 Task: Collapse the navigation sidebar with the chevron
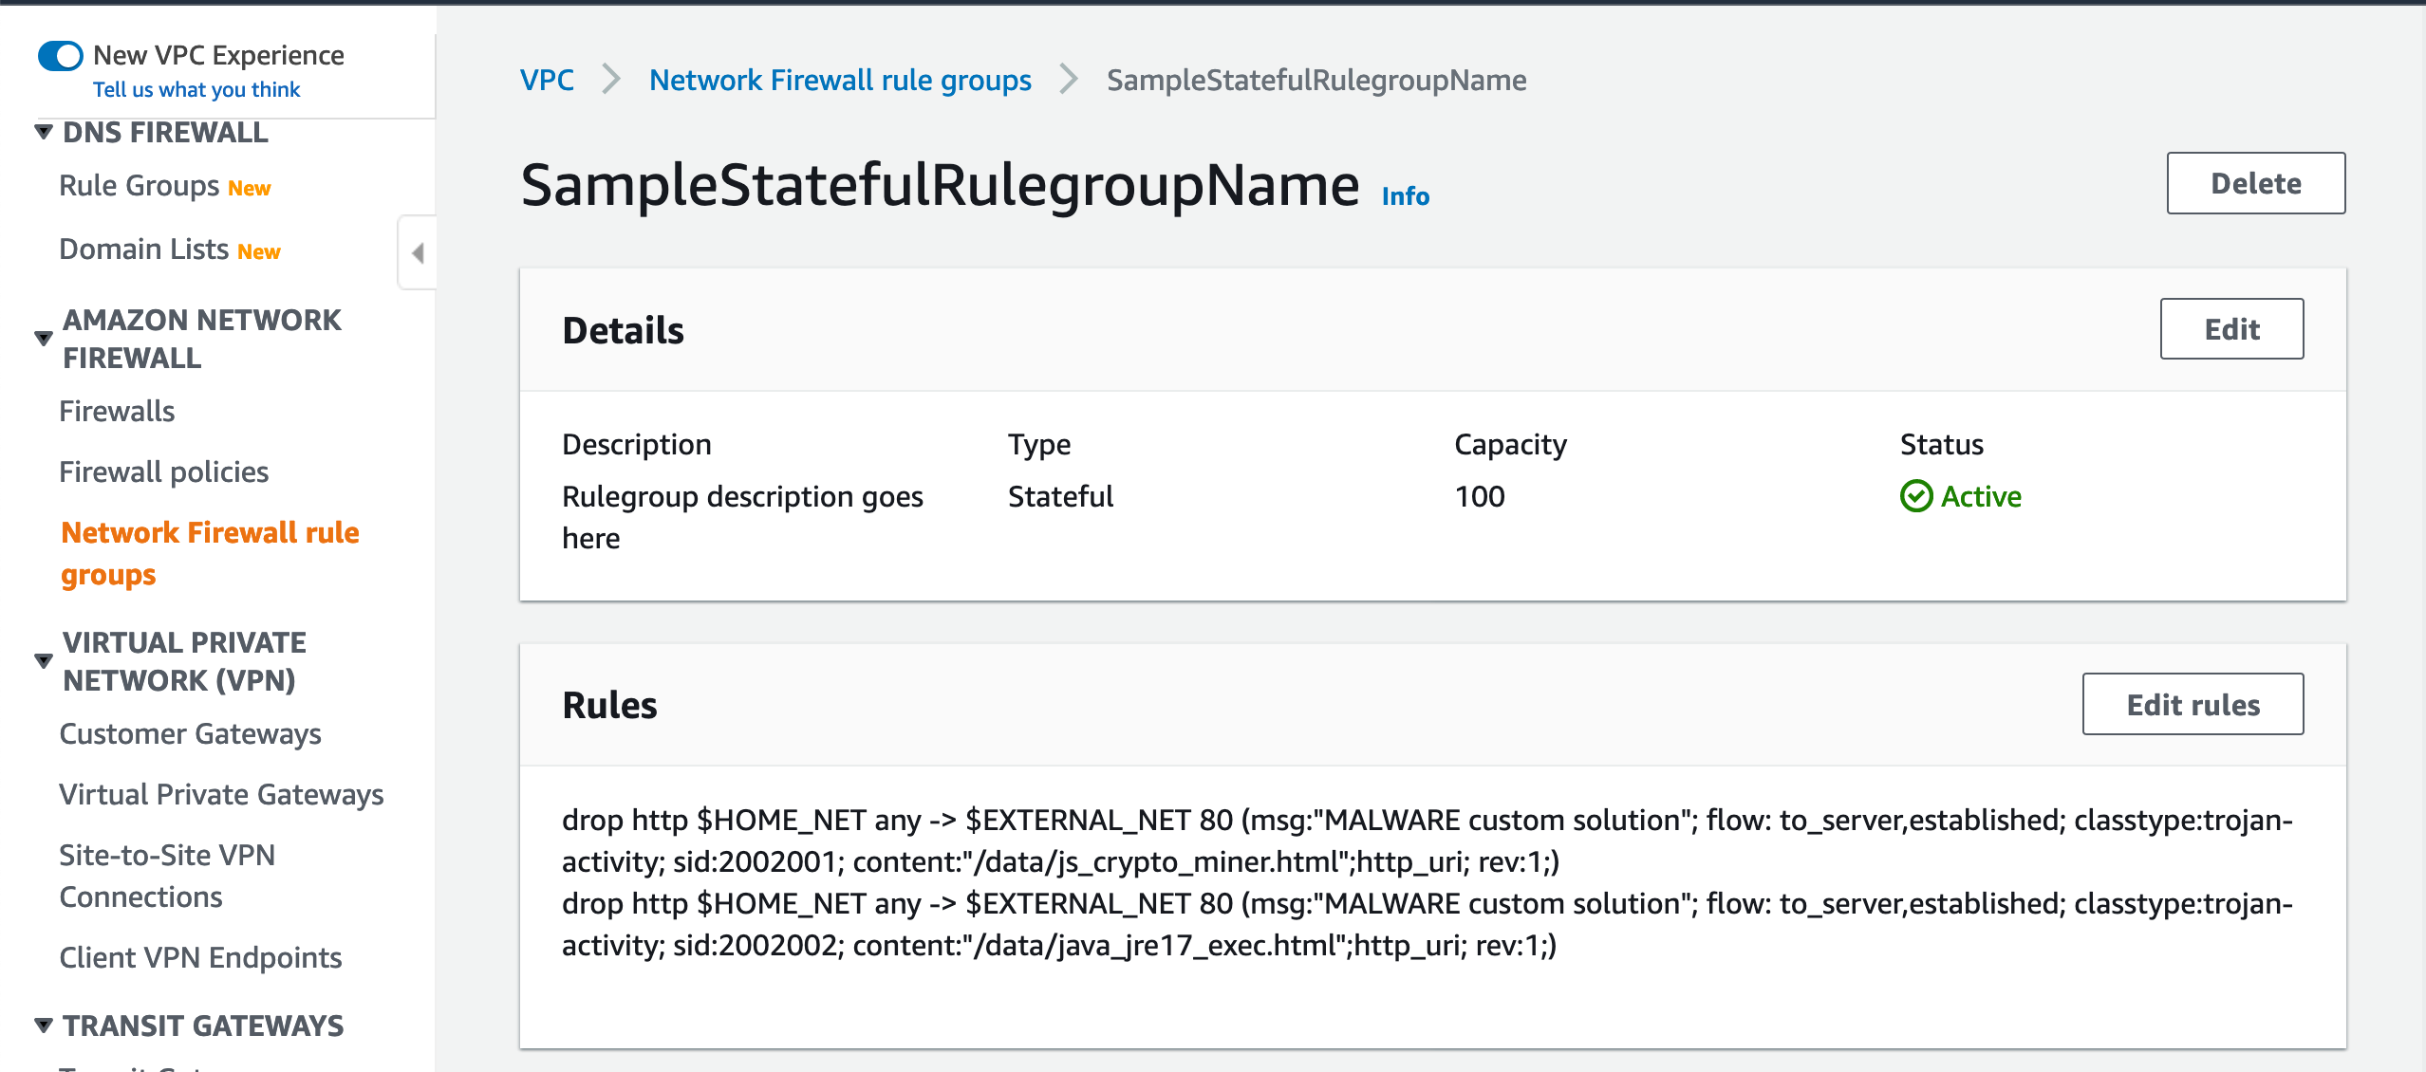(416, 251)
